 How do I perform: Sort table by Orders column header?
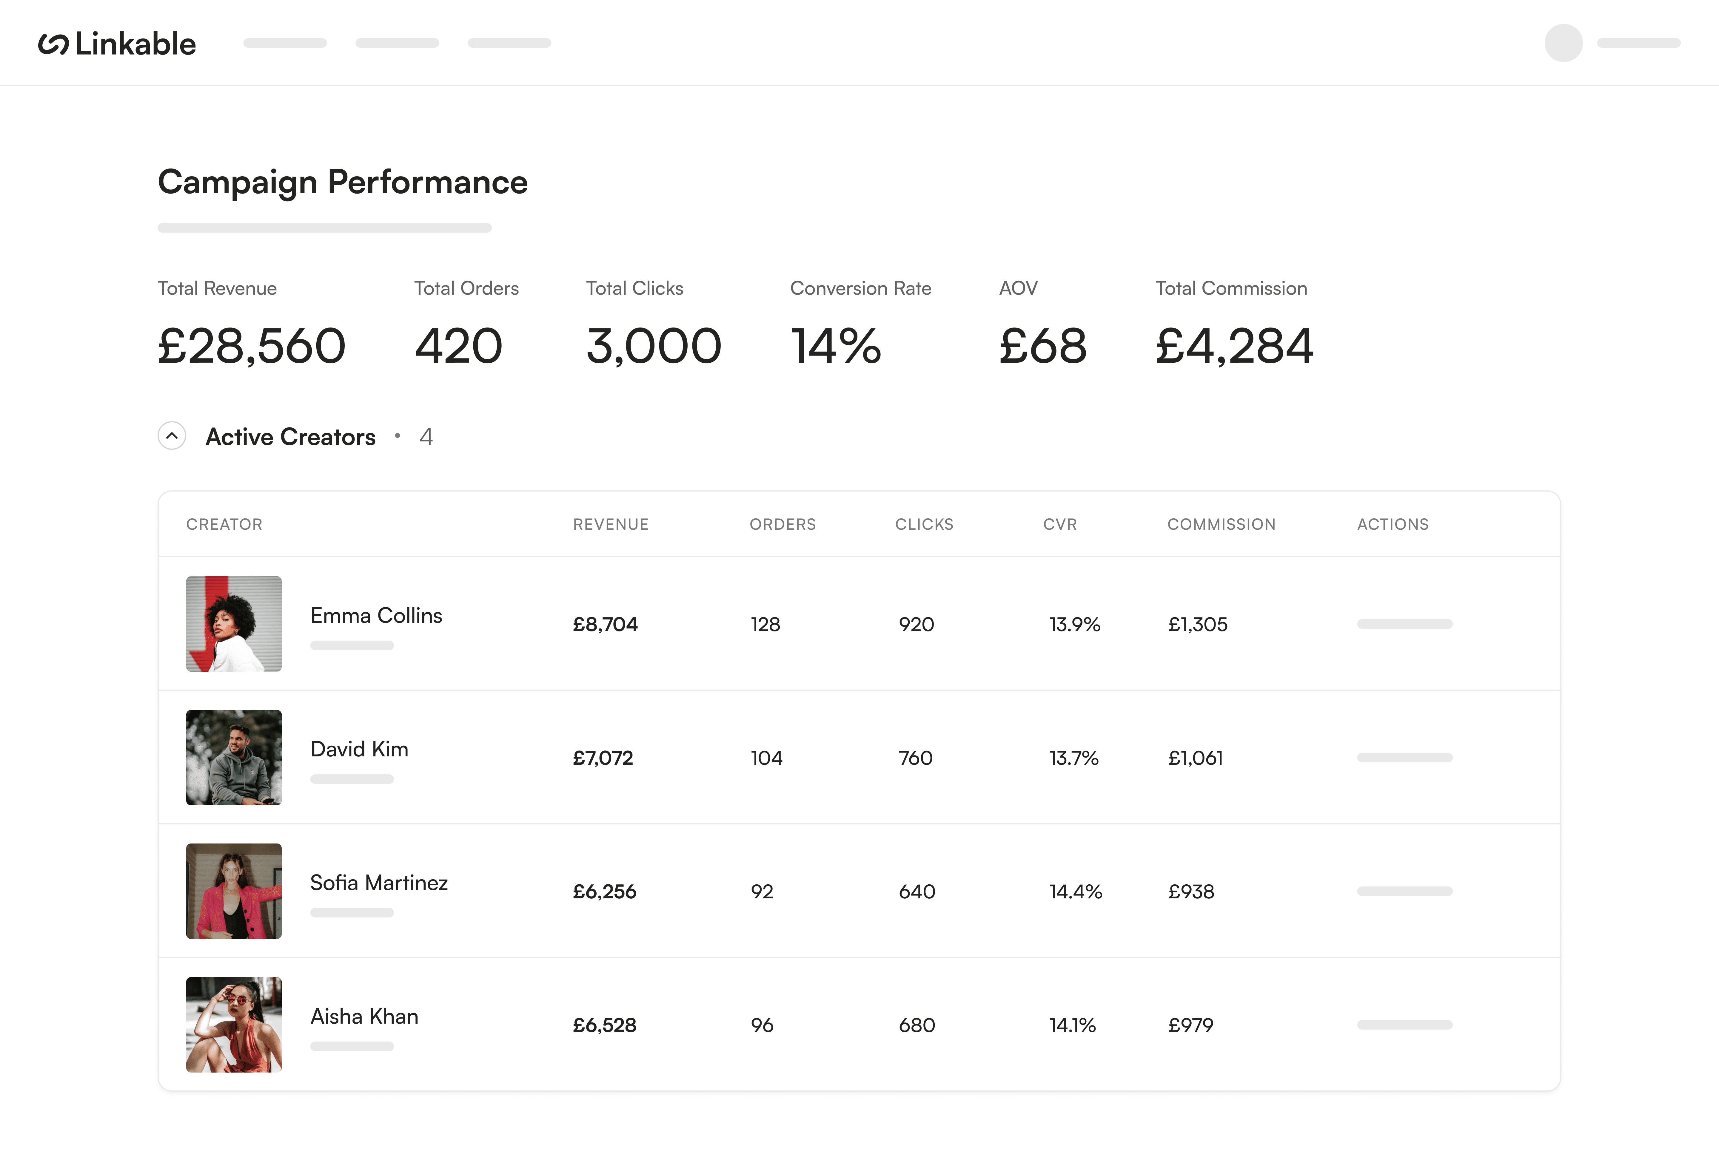click(783, 524)
